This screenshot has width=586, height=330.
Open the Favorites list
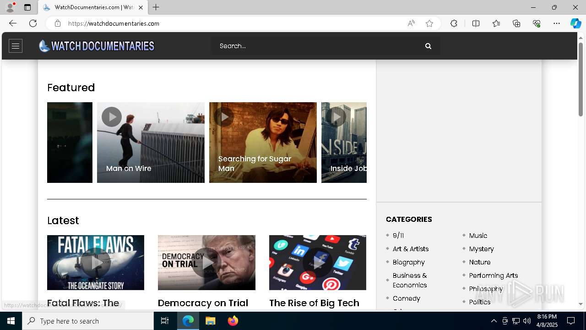pyautogui.click(x=496, y=23)
